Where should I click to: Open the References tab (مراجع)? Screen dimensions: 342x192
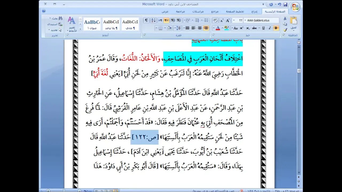pyautogui.click(x=215, y=11)
